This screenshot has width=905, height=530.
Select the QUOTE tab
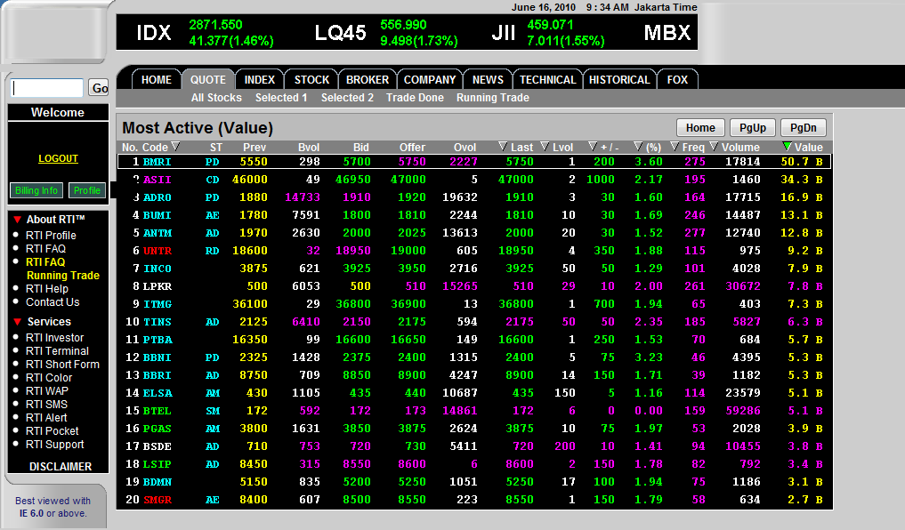tap(208, 79)
